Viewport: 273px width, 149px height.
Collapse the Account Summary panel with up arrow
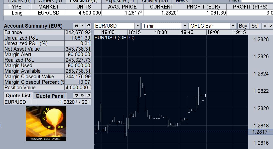tap(82, 26)
